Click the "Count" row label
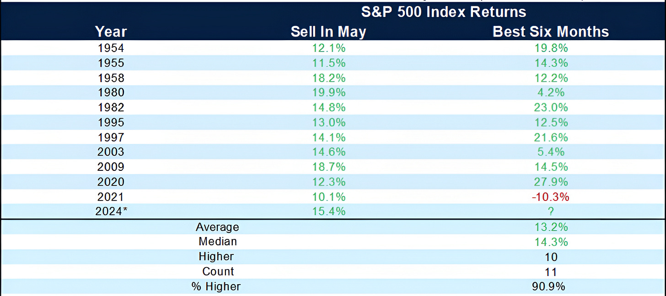Screen dimensions: 666x296 [x=218, y=271]
